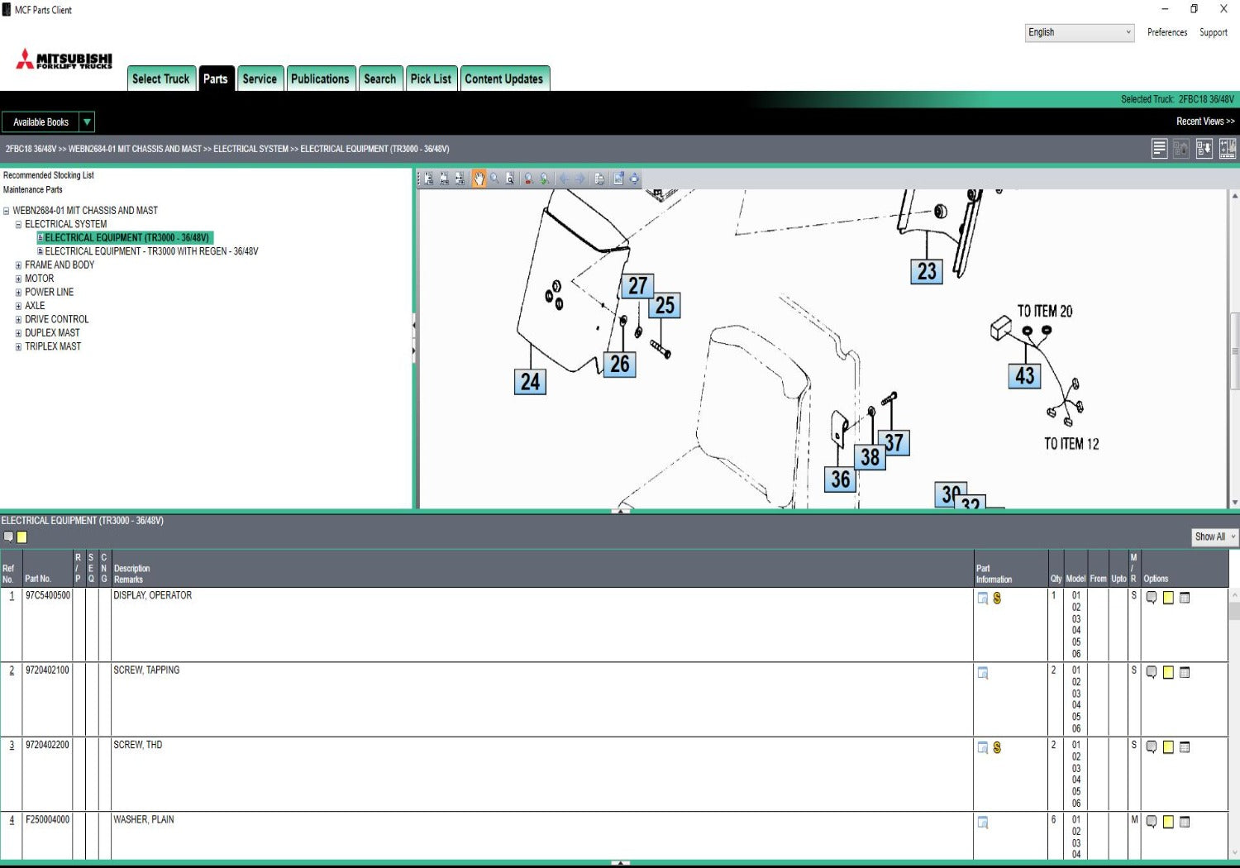
Task: Open part information icon for DISPLAY, OPERATOR
Action: pyautogui.click(x=983, y=599)
